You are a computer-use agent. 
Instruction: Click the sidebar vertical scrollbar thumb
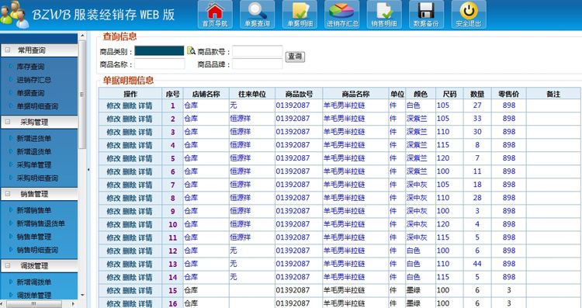pyautogui.click(x=82, y=94)
